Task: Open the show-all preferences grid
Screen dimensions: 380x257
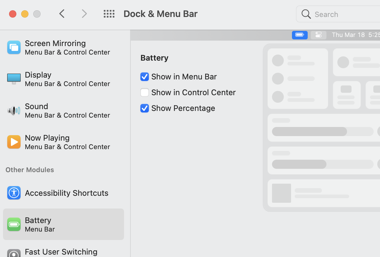Action: click(109, 14)
